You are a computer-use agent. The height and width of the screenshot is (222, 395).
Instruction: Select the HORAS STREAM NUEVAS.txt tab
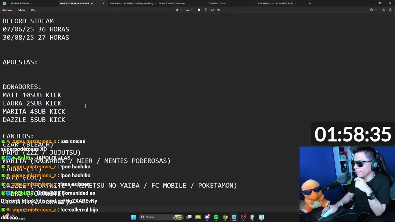[76, 3]
